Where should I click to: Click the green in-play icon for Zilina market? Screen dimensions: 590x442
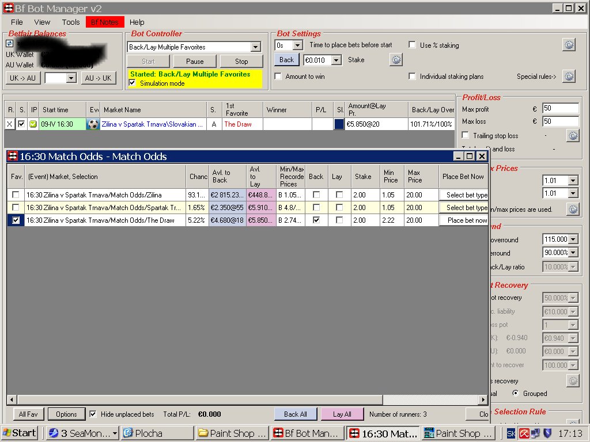(x=33, y=124)
